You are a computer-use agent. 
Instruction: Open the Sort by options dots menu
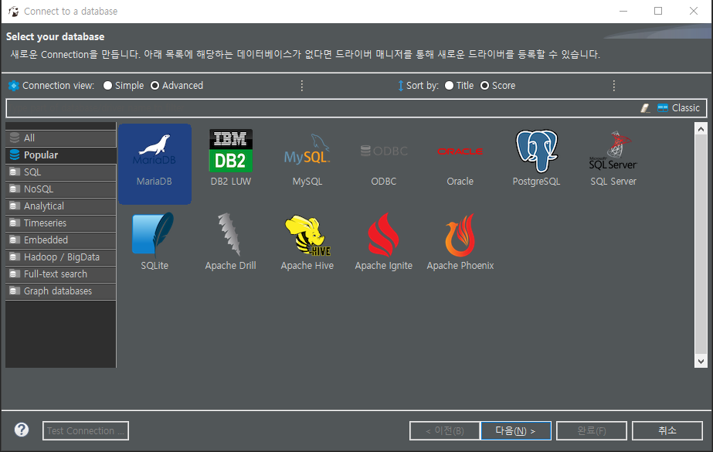click(614, 86)
